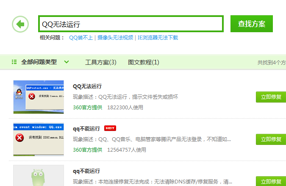Image resolution: width=286 pixels, height=186 pixels.
Task: Click the 共找到4个方 results count
Action: pyautogui.click(x=272, y=63)
